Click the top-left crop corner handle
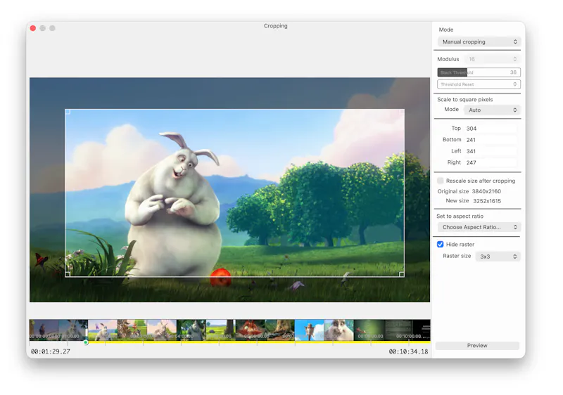 pyautogui.click(x=68, y=112)
